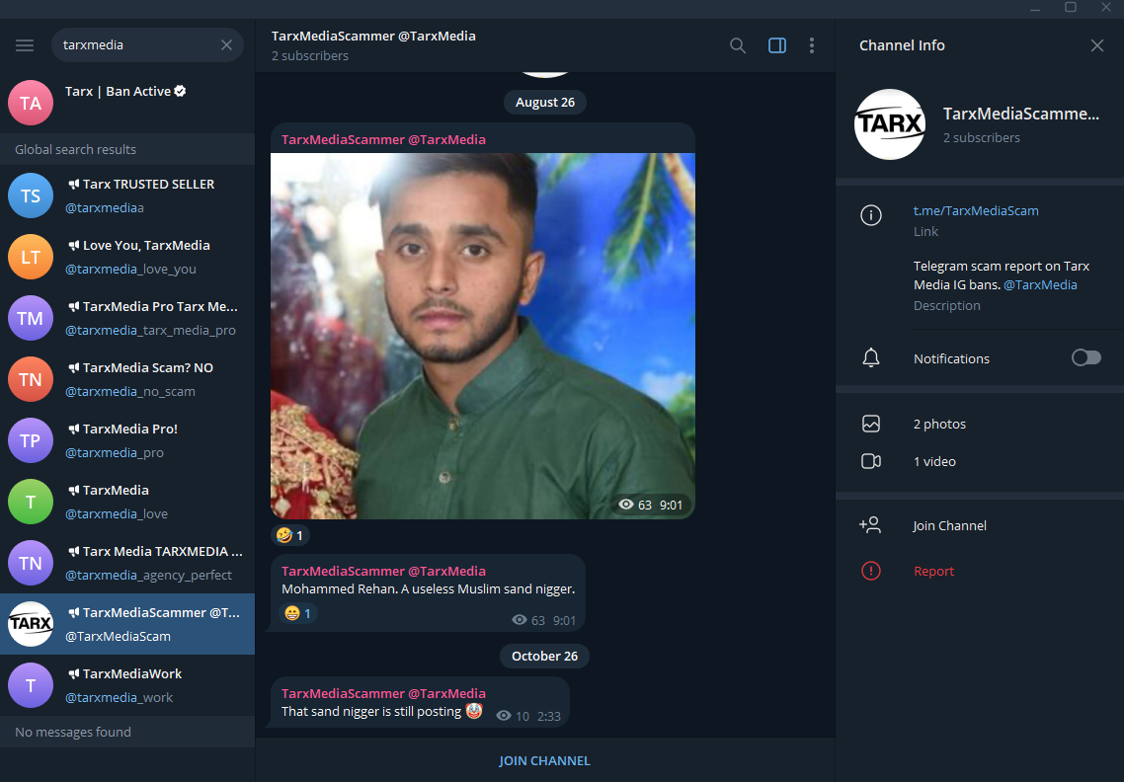The height and width of the screenshot is (782, 1124).
Task: Select the @TarxMediaScam channel result
Action: pos(127,624)
